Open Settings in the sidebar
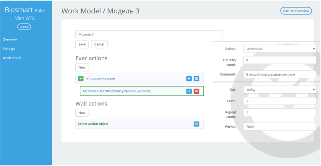 click(9, 49)
